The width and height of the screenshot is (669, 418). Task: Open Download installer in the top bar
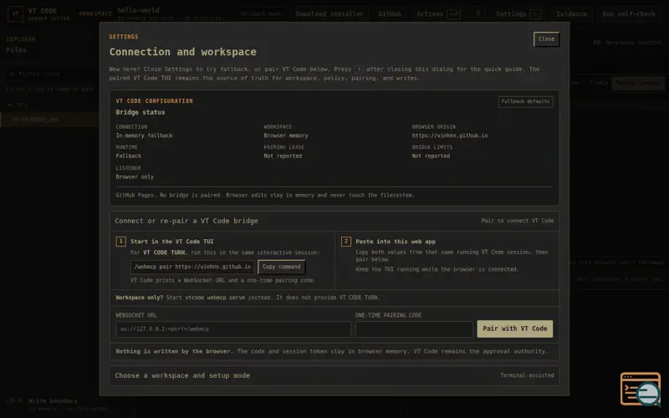coord(329,14)
